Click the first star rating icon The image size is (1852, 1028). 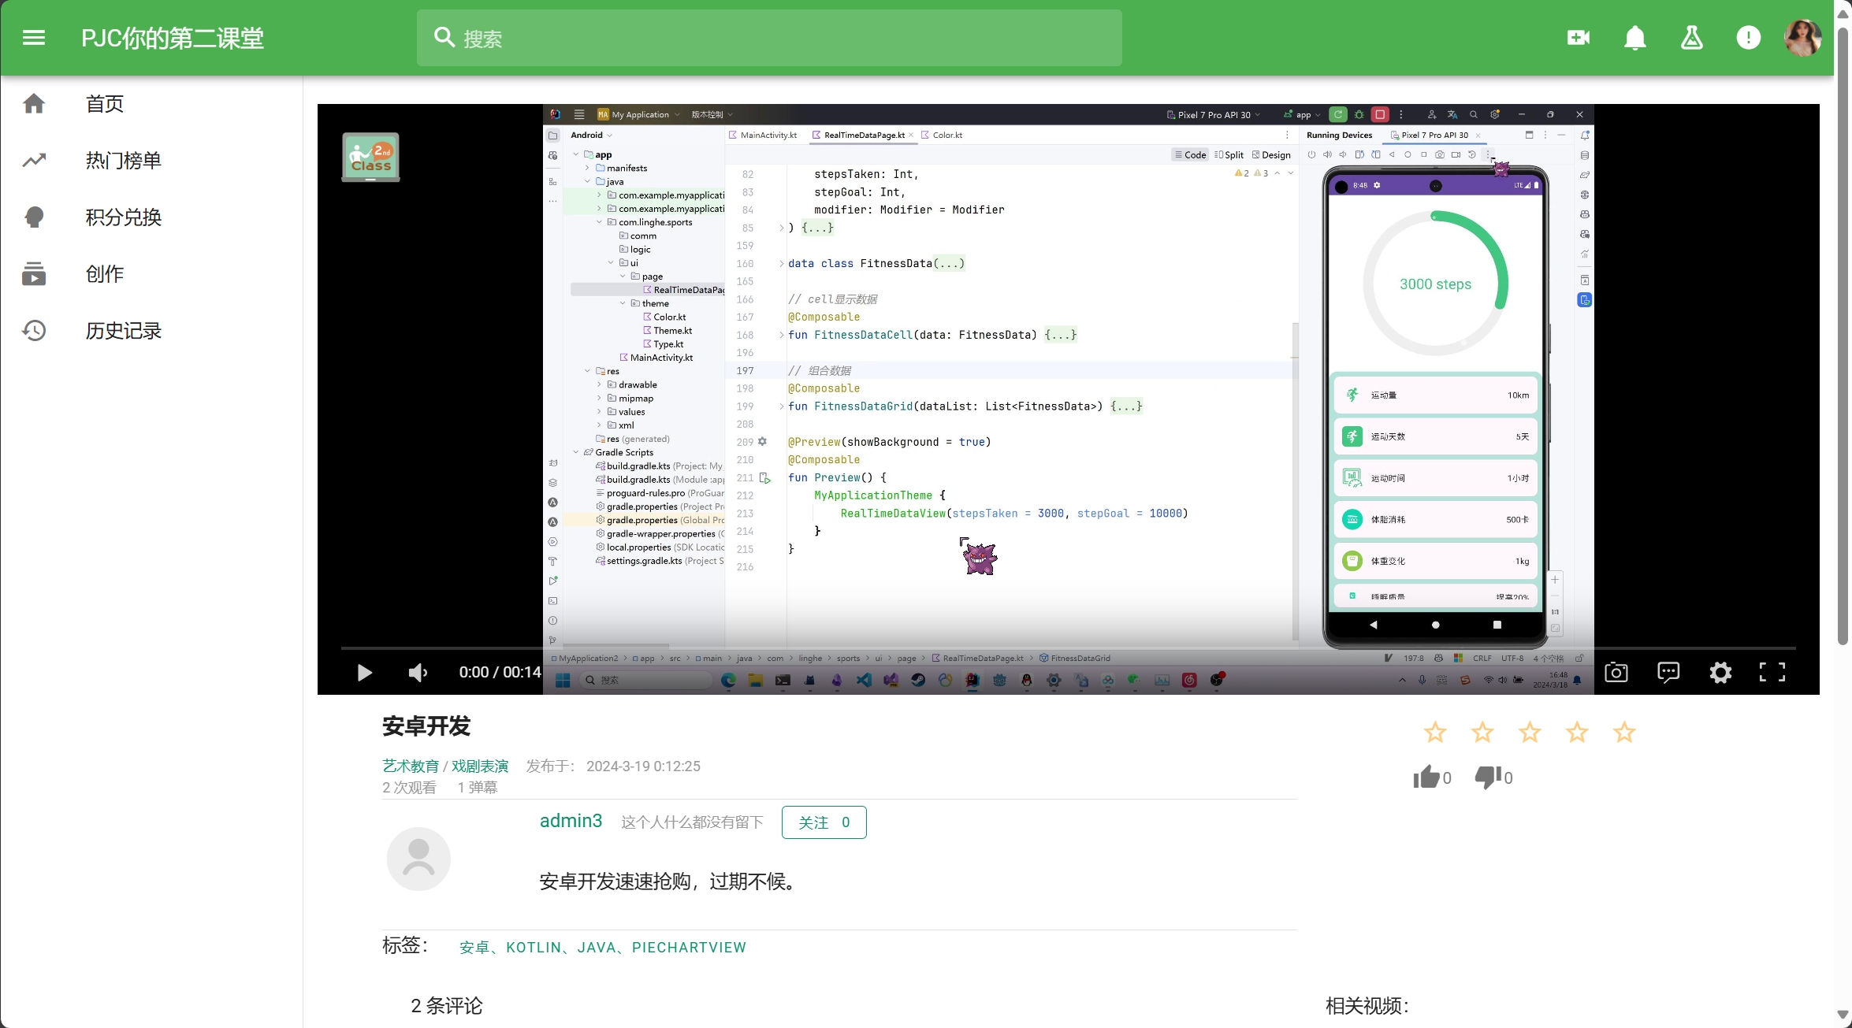click(x=1436, y=730)
